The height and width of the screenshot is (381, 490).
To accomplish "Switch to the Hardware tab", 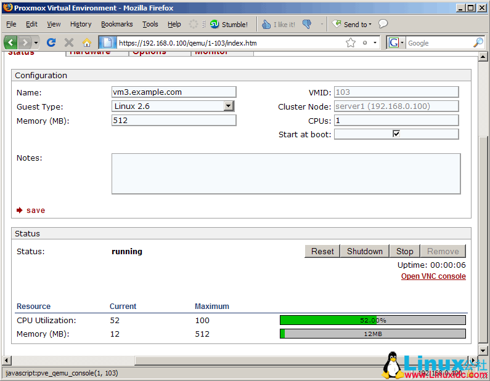I will click(x=90, y=52).
